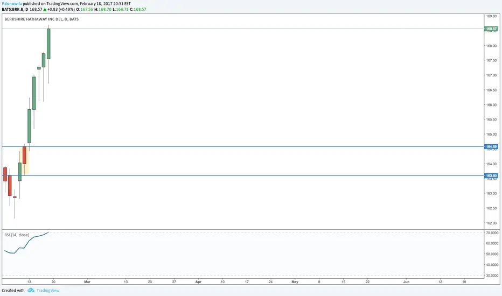Click the 165.50 price axis label
This screenshot has width=502, height=296.
pos(491,119)
